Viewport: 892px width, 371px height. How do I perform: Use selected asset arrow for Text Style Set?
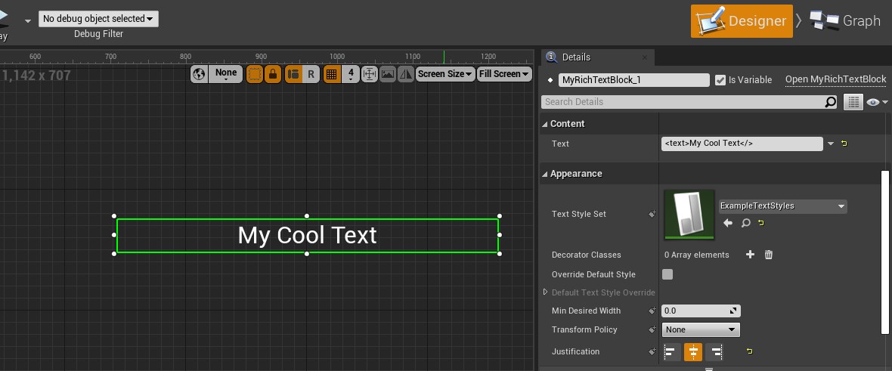(728, 223)
